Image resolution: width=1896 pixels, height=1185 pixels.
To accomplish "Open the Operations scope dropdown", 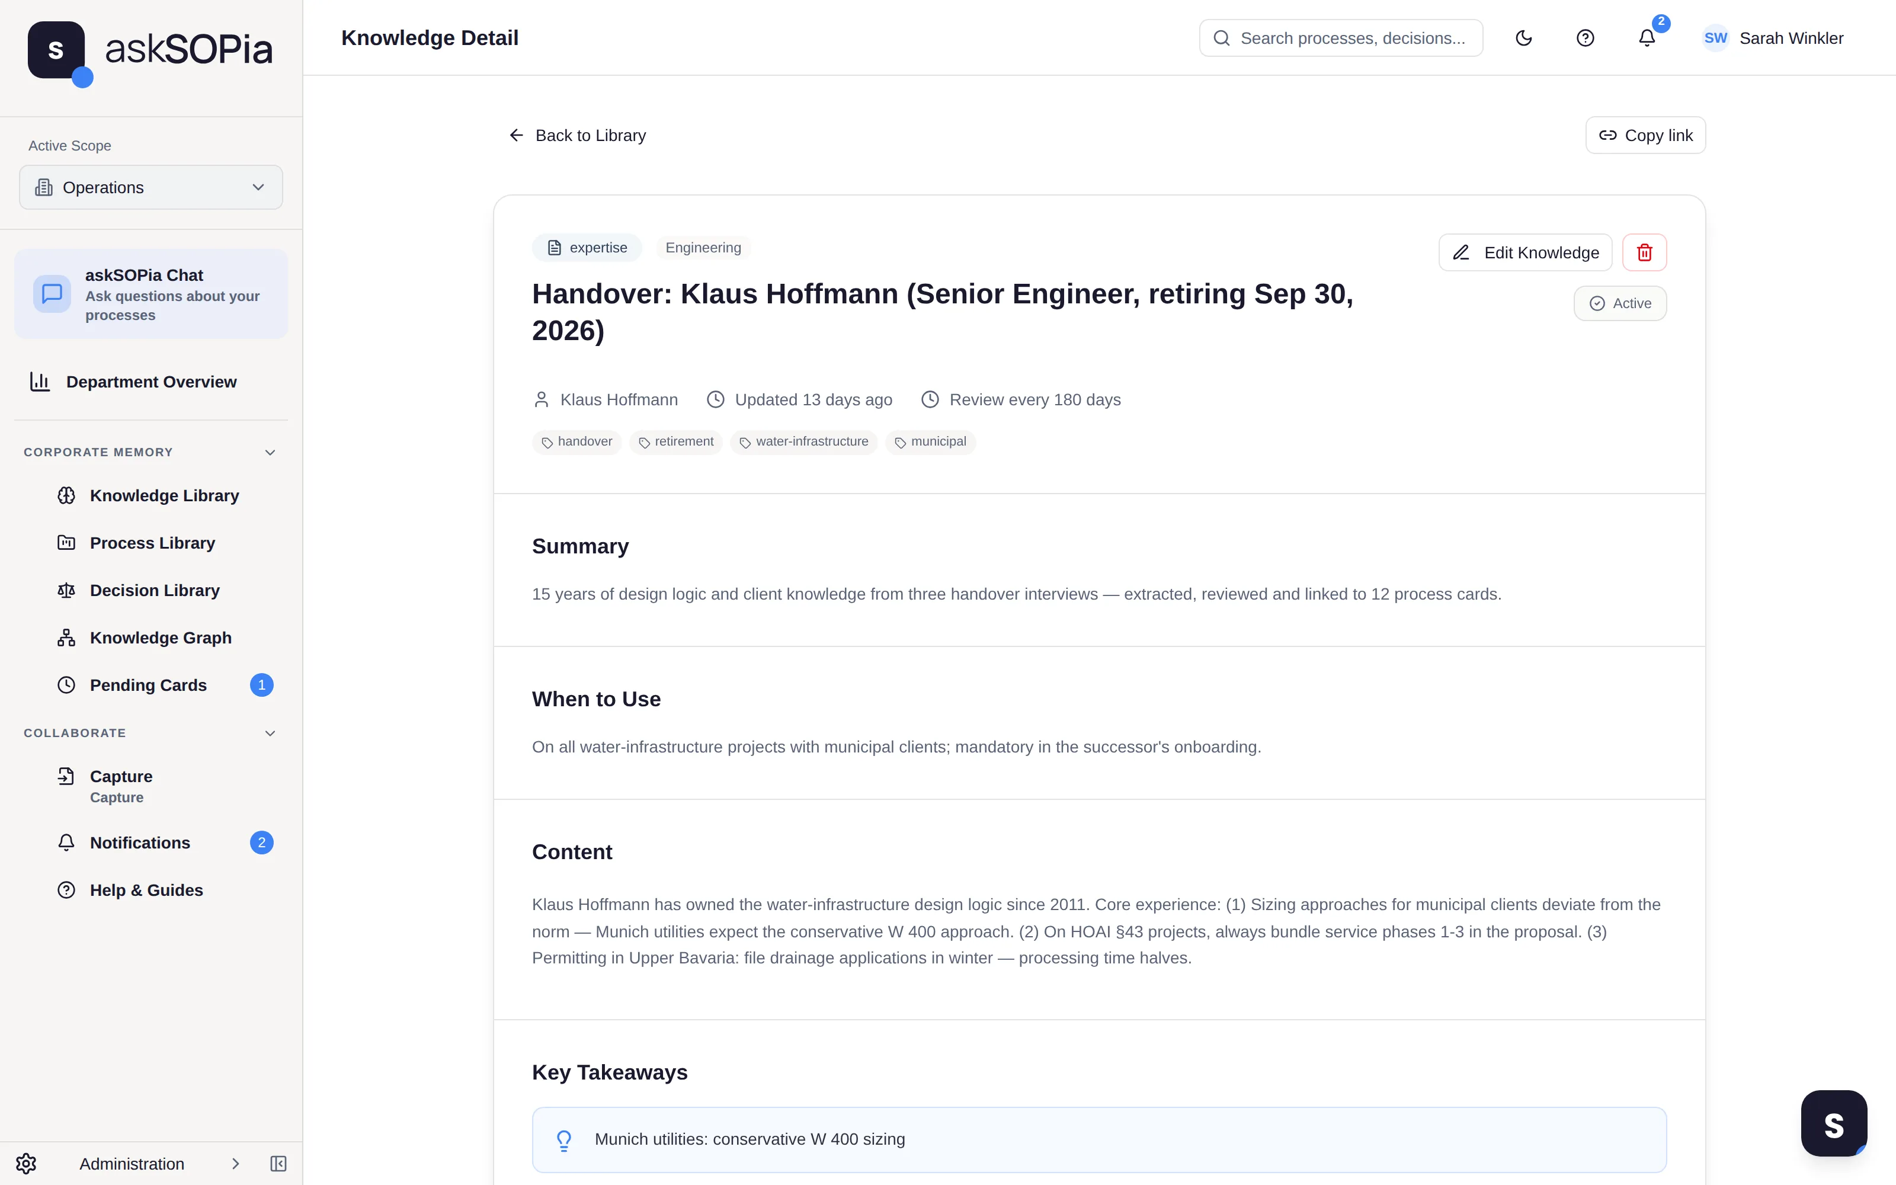I will (x=151, y=187).
